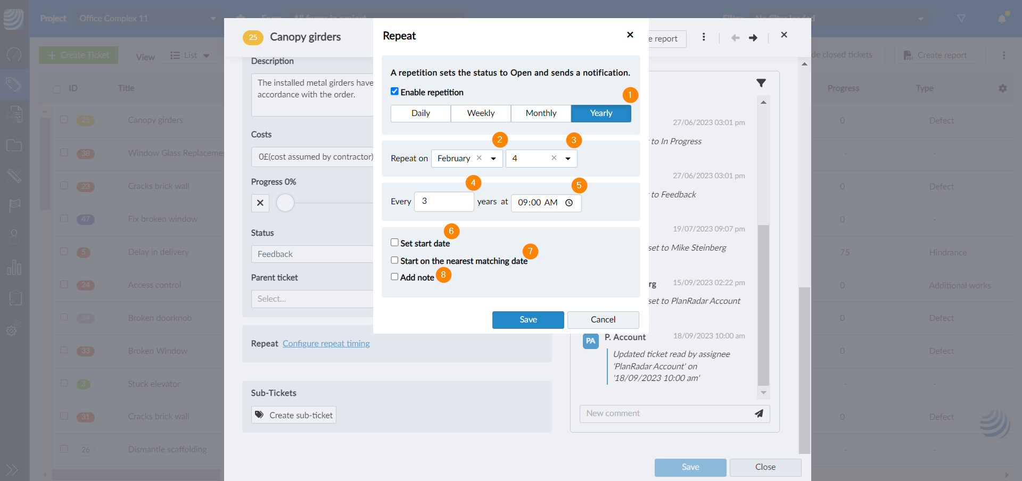Screen dimensions: 1022x481
Task: Click the clock icon in time field
Action: [569, 203]
